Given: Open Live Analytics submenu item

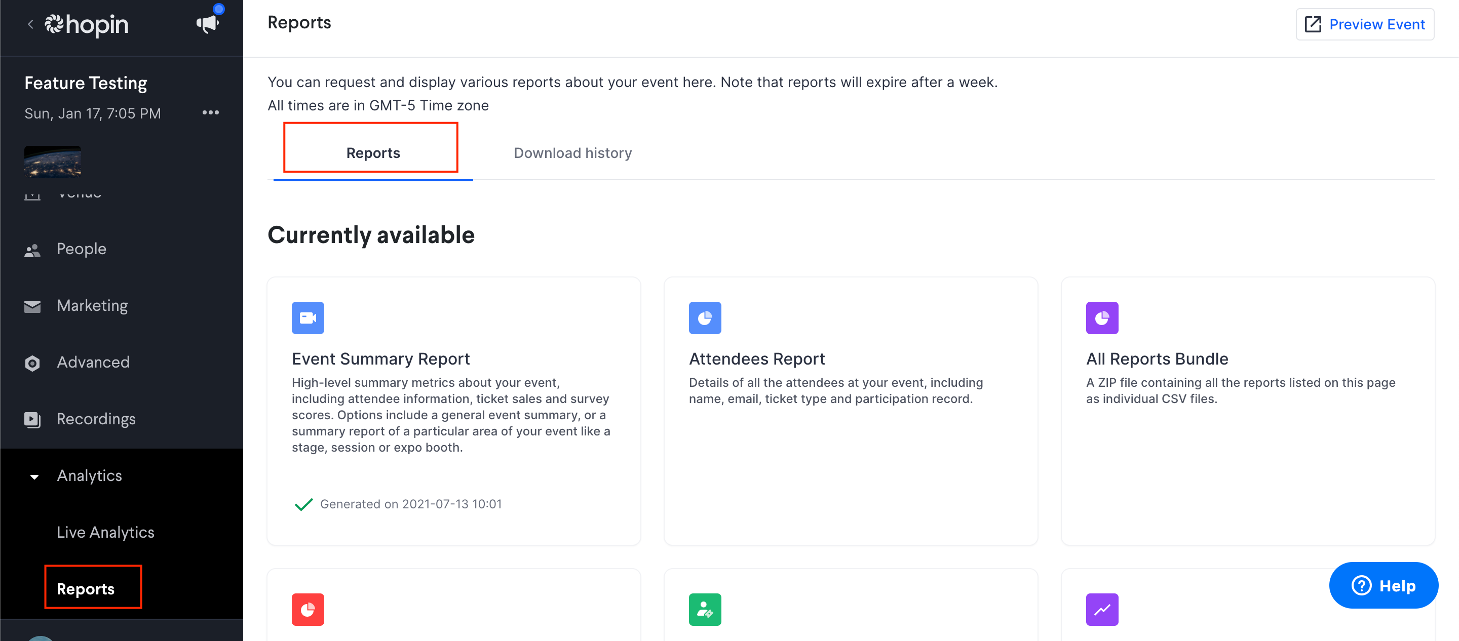Looking at the screenshot, I should [x=105, y=533].
